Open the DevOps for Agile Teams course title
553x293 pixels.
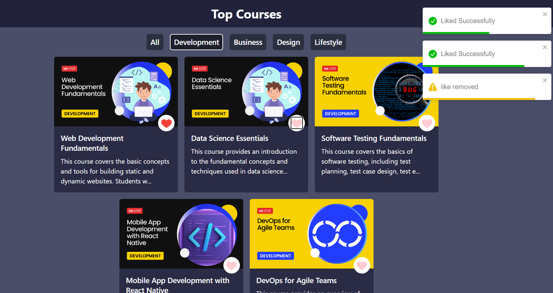(296, 280)
